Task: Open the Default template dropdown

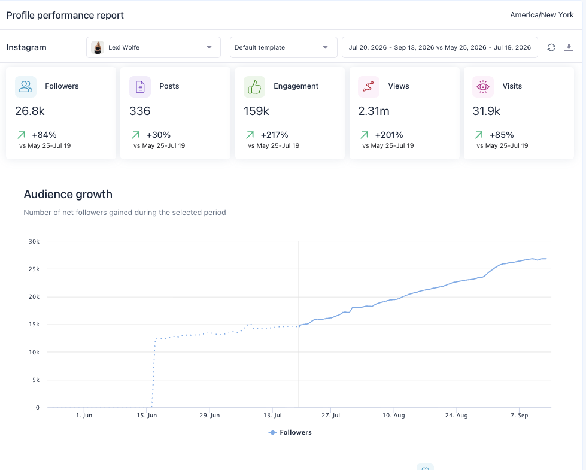Action: click(x=283, y=47)
